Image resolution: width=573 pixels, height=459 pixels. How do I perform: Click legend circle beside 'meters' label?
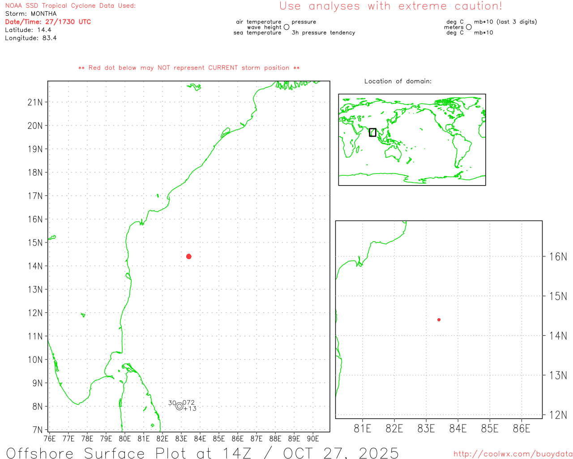tap(469, 27)
